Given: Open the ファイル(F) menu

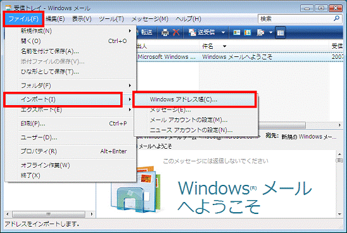Looking at the screenshot, I should (23, 19).
